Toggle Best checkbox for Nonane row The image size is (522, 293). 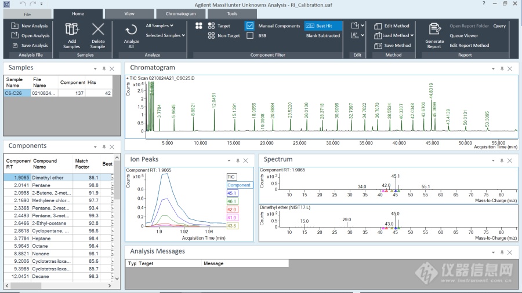pyautogui.click(x=112, y=254)
